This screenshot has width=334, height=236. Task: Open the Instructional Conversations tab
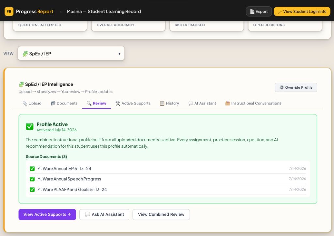[x=253, y=103]
